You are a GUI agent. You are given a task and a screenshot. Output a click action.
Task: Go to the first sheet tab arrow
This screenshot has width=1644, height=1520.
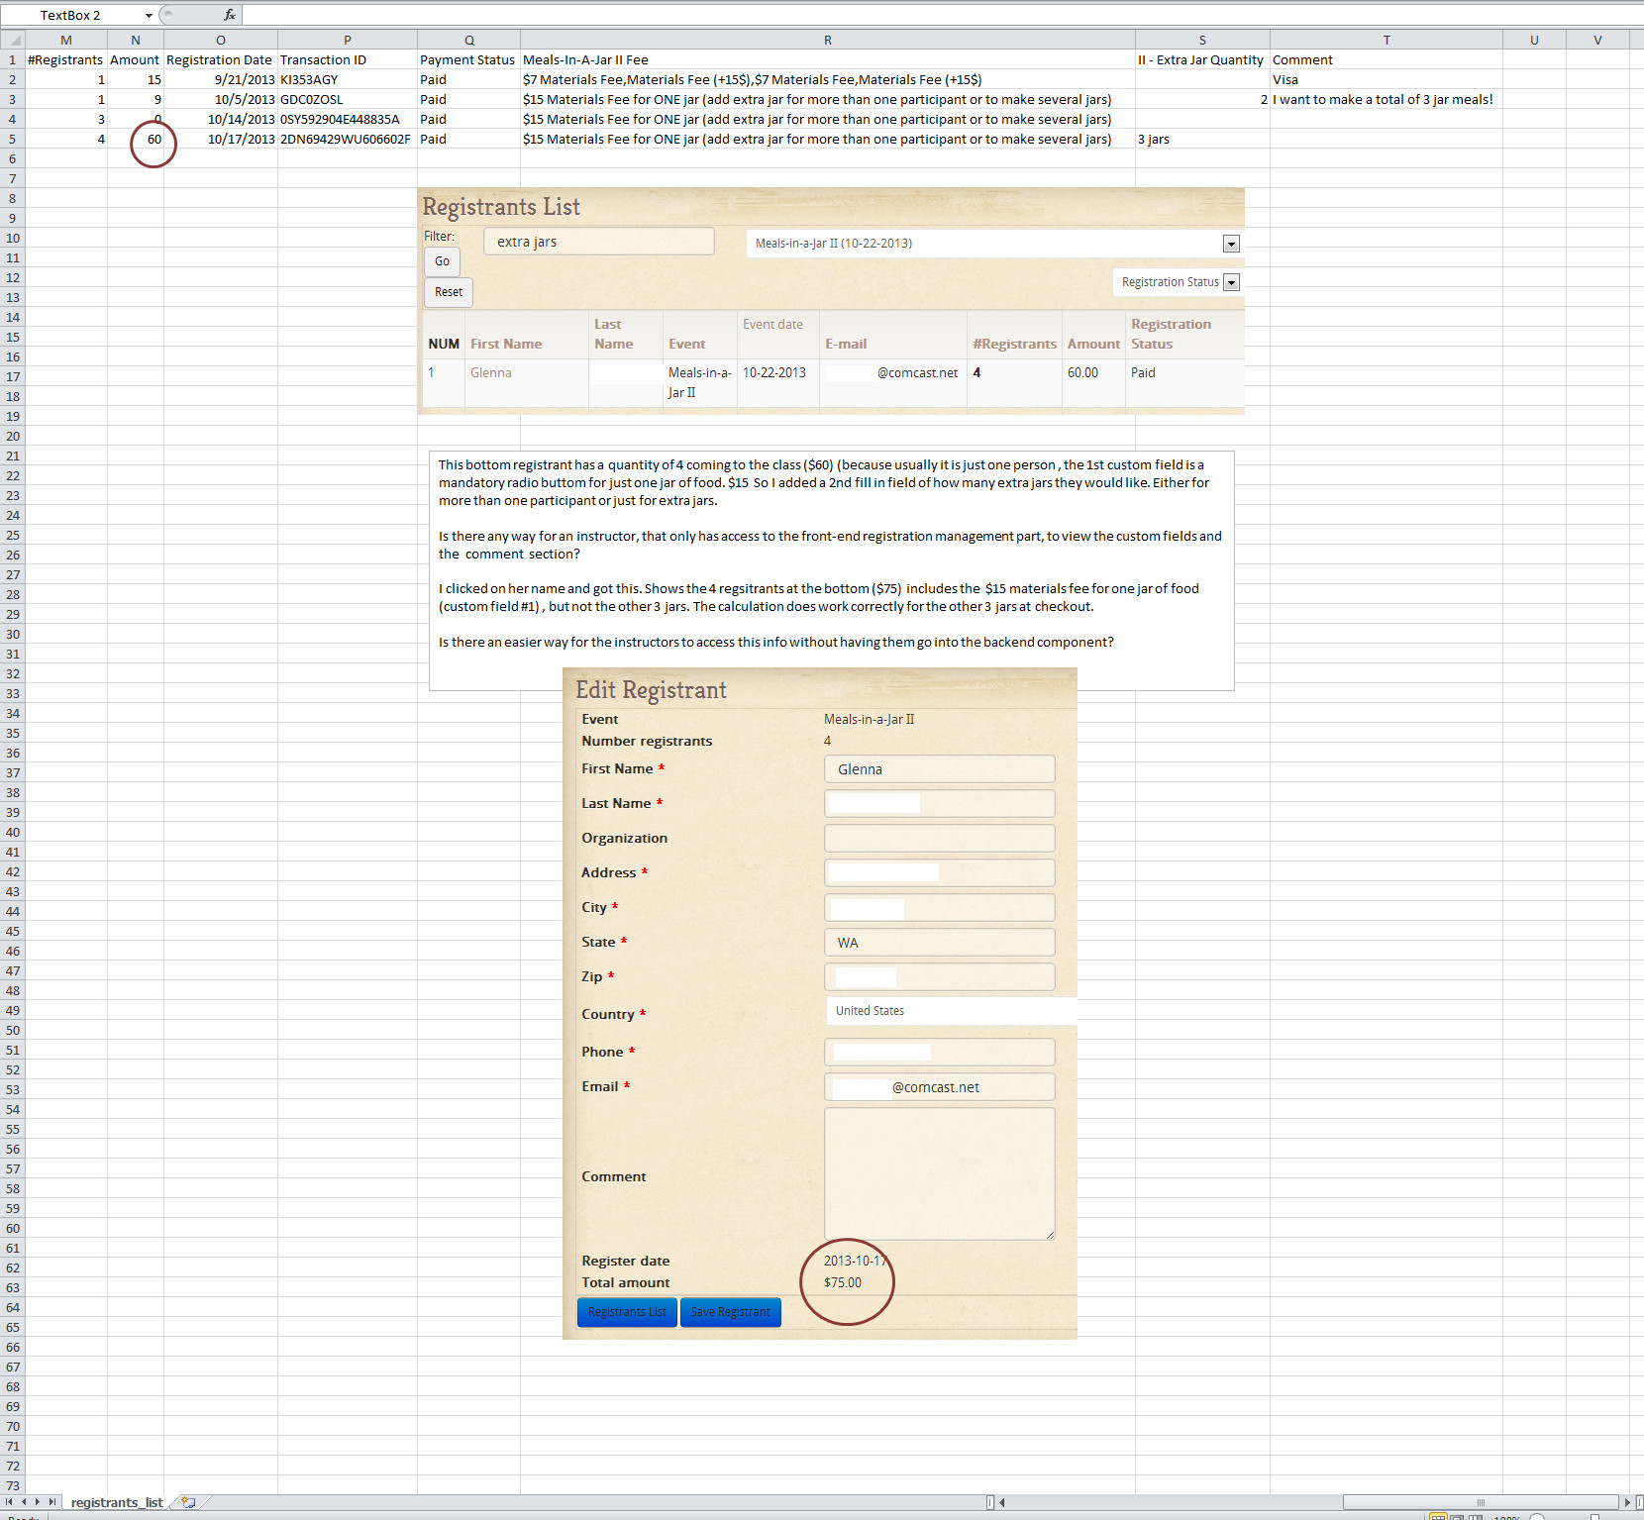[9, 1502]
